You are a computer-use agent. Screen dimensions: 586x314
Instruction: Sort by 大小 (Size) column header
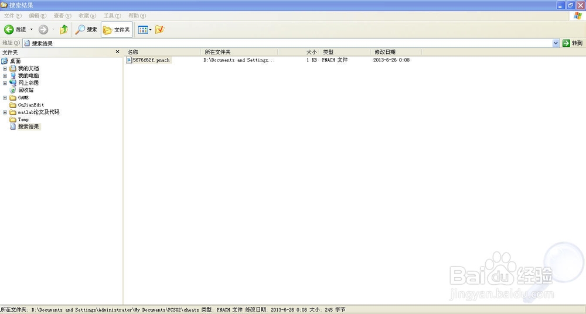298,52
